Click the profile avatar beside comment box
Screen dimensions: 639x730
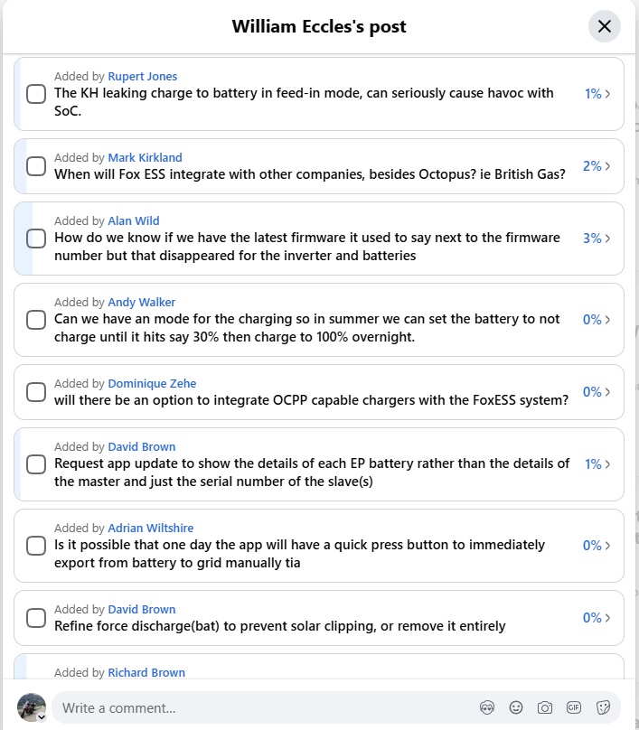[x=32, y=707]
